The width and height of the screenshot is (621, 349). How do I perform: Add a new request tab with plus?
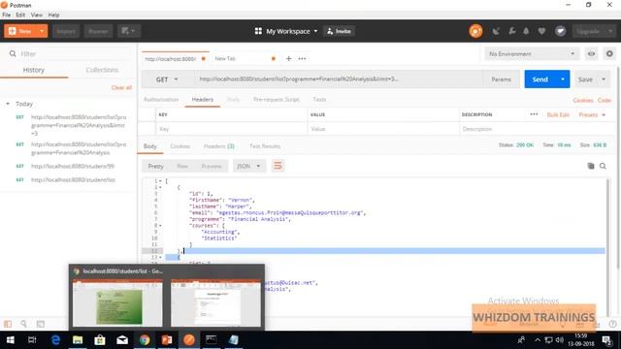click(289, 58)
